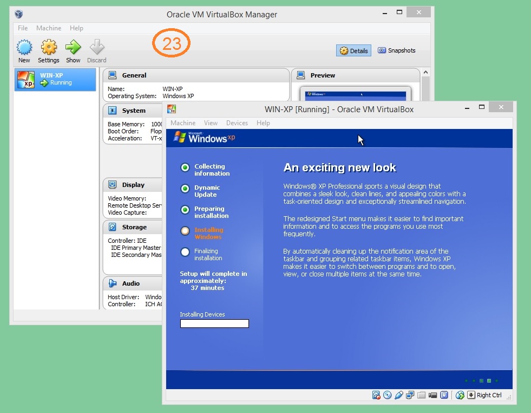Open the Devices menu in the VM window

[x=237, y=123]
